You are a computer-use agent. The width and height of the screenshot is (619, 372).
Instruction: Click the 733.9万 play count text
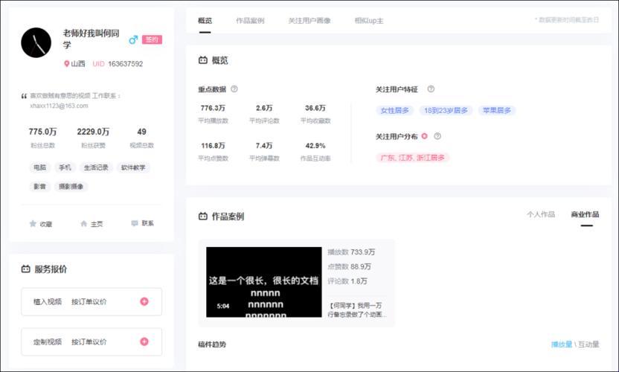(363, 252)
